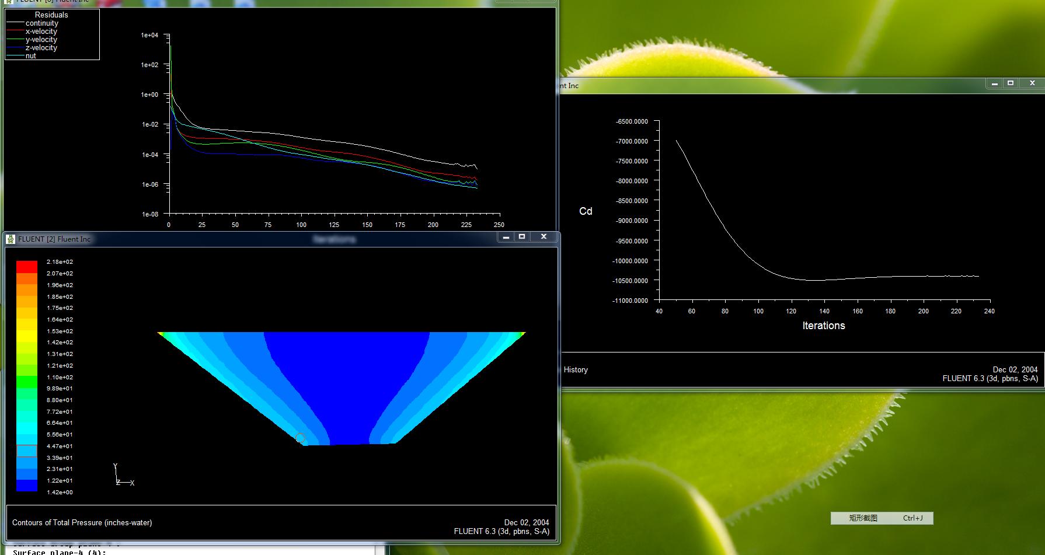Click the green 1.10e+02 legend swatch
The width and height of the screenshot is (1045, 555).
tap(27, 382)
